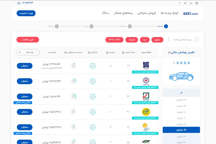216x144 pixels.
Task: Click insurer logo in the 2,298,157 row
Action: tap(146, 66)
